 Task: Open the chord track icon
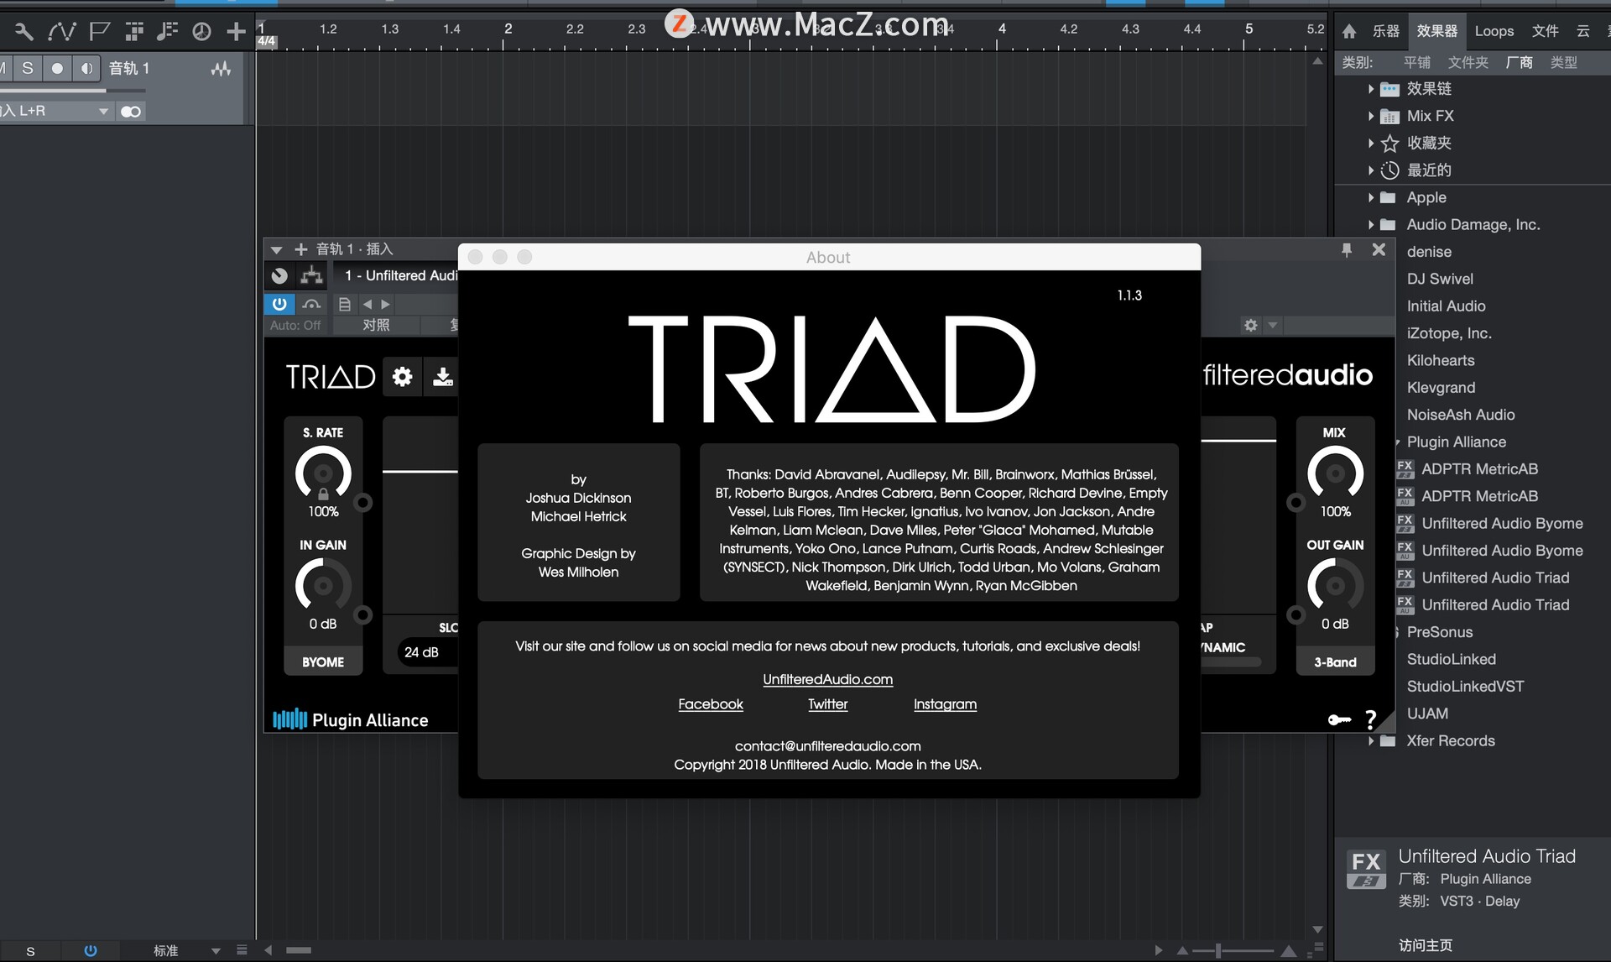[168, 32]
